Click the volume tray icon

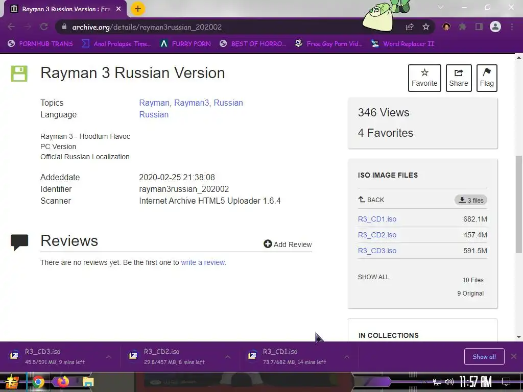tap(449, 382)
